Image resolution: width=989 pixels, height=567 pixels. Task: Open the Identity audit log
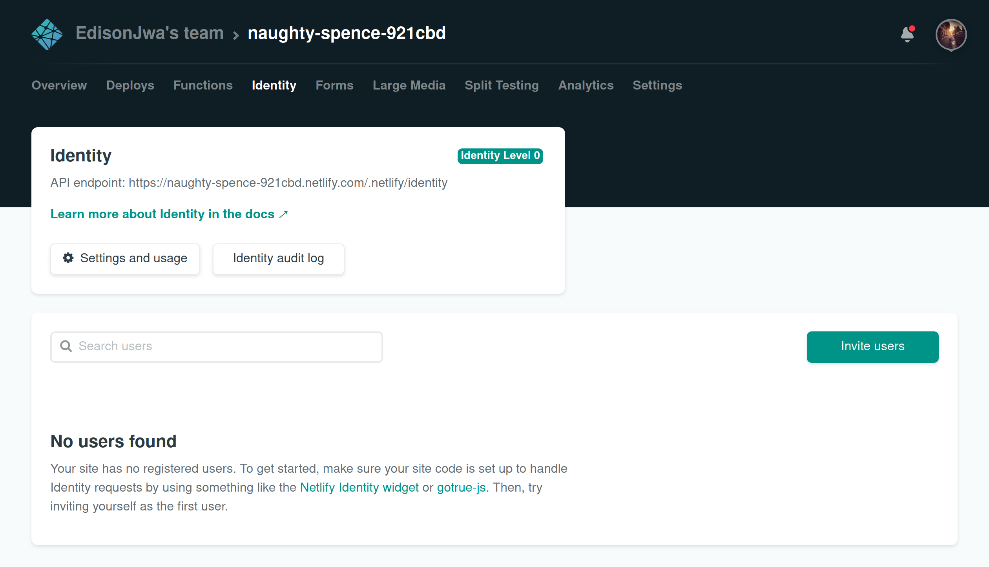(278, 258)
